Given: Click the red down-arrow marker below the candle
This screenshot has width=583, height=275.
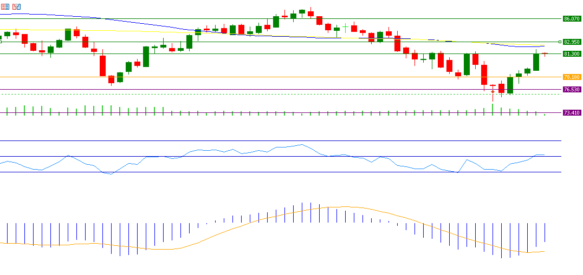Looking at the screenshot, I should tap(493, 91).
